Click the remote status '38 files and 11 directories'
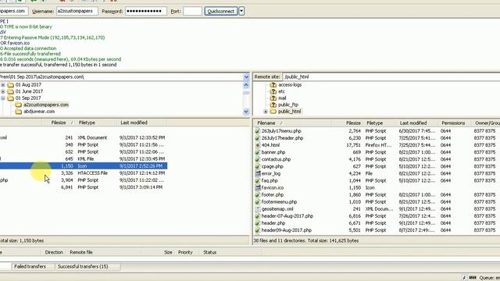The width and height of the screenshot is (500, 281). click(306, 241)
